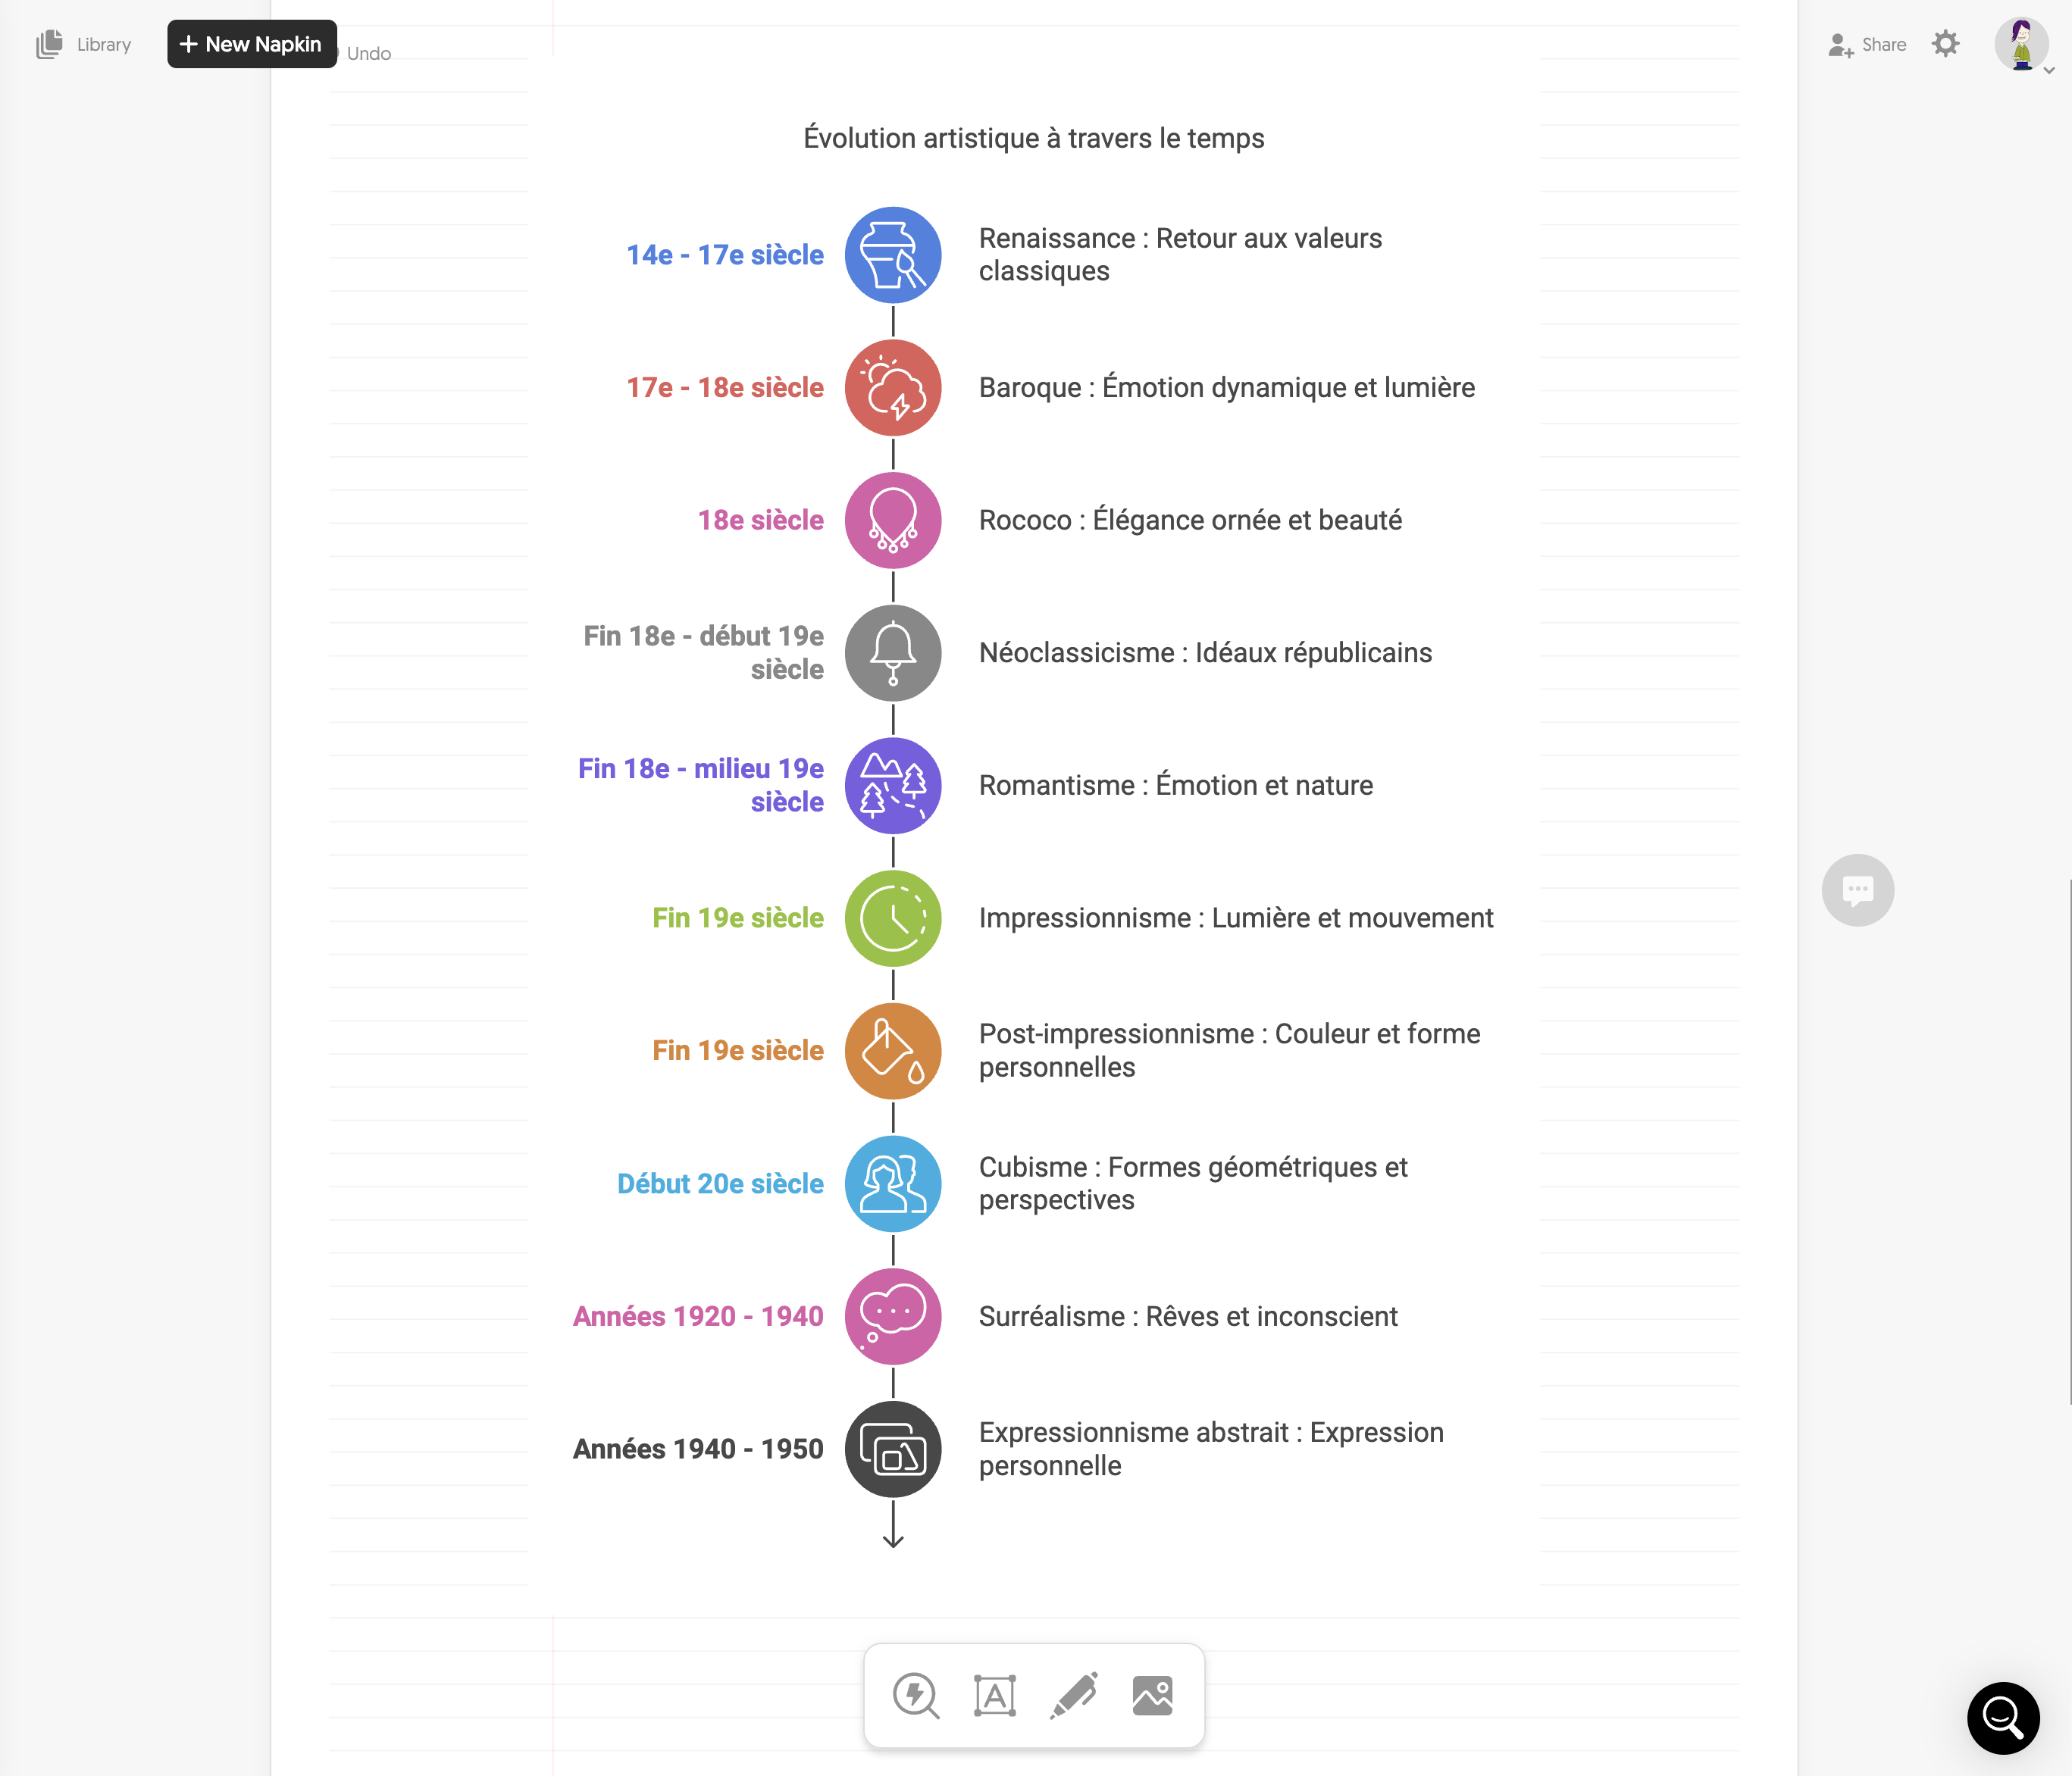2072x1776 pixels.
Task: Click the insert image icon
Action: click(1152, 1695)
